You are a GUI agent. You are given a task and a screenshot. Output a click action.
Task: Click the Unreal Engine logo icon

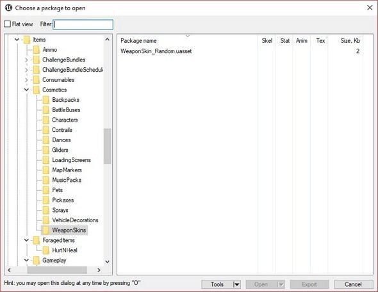(8, 8)
